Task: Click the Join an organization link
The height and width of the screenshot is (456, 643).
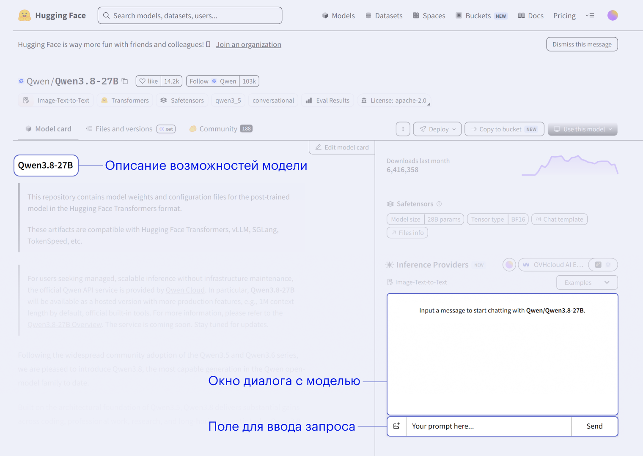Action: [249, 44]
